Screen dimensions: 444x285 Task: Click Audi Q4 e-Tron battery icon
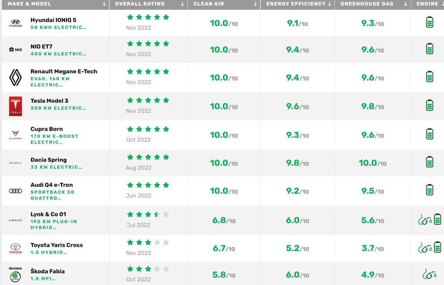[430, 190]
